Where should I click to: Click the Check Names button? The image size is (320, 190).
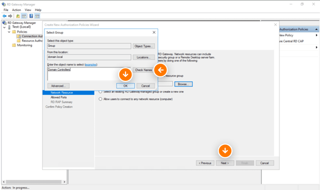pyautogui.click(x=144, y=70)
